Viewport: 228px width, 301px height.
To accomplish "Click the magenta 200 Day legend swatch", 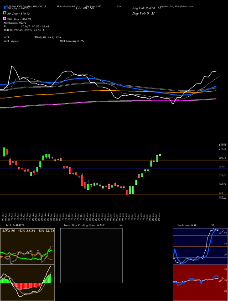I will (x=5, y=19).
